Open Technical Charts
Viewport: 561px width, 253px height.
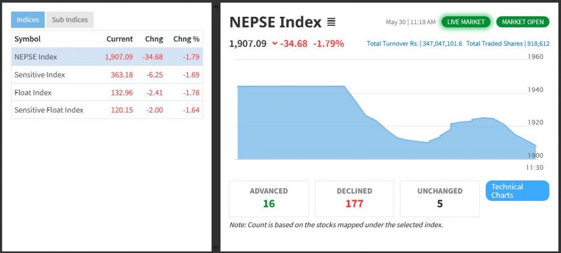[x=517, y=191]
